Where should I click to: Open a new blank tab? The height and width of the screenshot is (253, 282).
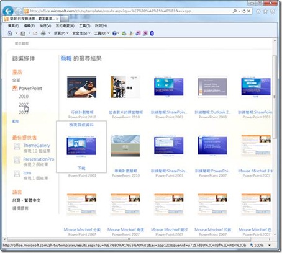tap(65, 19)
